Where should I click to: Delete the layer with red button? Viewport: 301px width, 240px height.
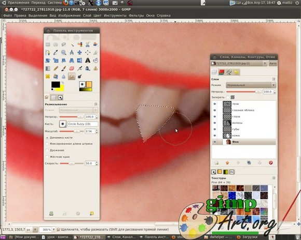click(x=271, y=163)
